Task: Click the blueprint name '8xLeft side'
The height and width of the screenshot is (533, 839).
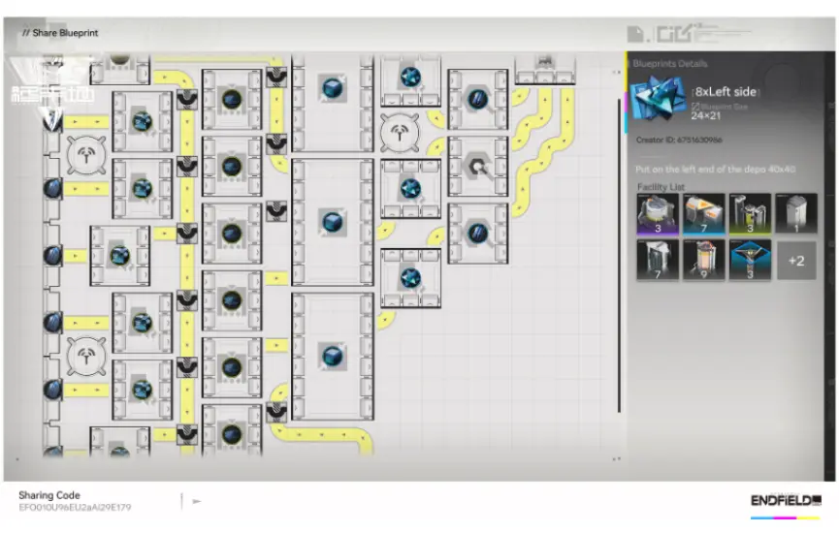Action: pos(726,91)
